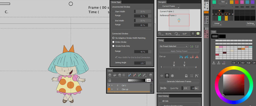Enable the Start Width checkbox
Image resolution: width=256 pixels, height=106 pixels.
113,11
